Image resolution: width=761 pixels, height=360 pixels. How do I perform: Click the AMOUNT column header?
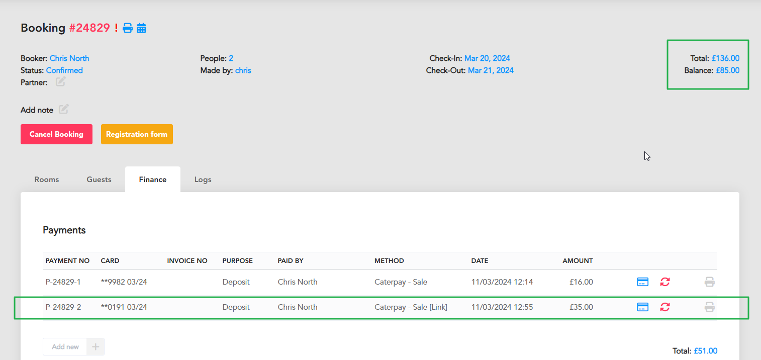click(x=578, y=261)
